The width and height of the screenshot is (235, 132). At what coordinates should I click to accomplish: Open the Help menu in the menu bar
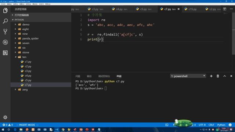coord(48,4)
